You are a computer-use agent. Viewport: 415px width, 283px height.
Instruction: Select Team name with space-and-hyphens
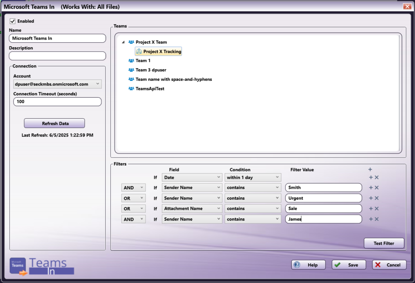point(174,79)
